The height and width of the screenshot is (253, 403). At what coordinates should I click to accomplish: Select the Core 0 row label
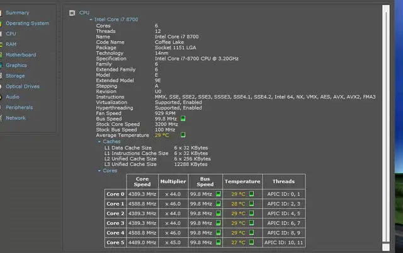click(x=115, y=194)
